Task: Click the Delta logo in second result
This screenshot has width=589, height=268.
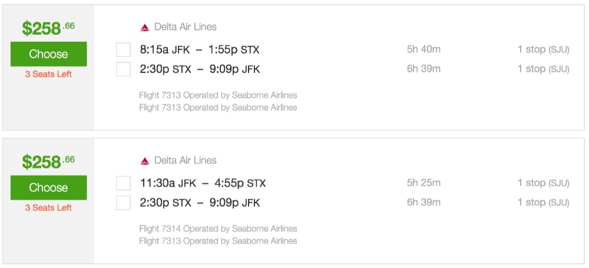Action: tap(145, 161)
